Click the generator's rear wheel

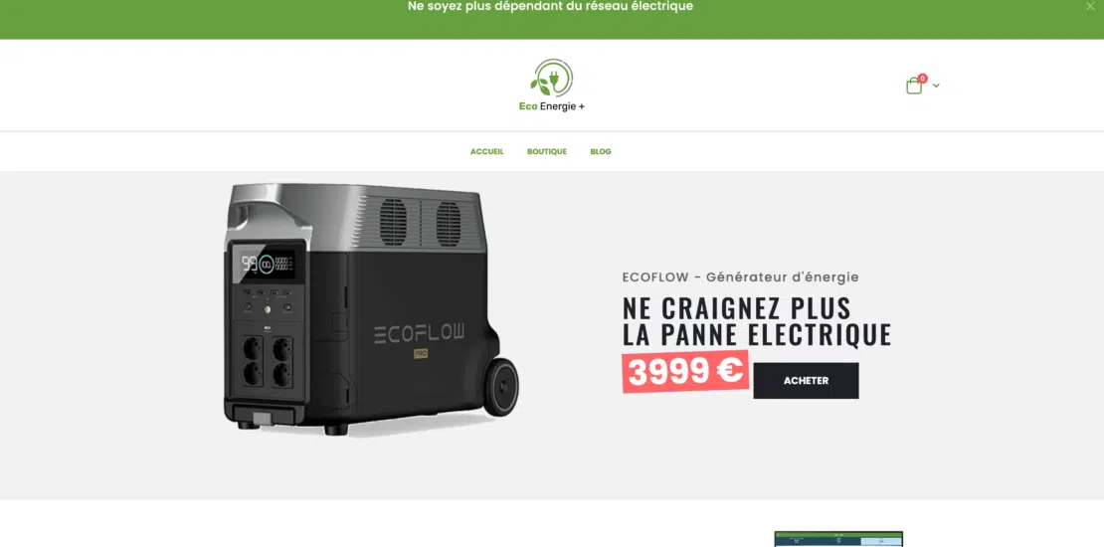[501, 387]
